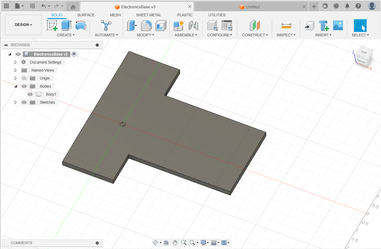Switch to the MESH tab
This screenshot has width=381, height=249.
click(115, 15)
